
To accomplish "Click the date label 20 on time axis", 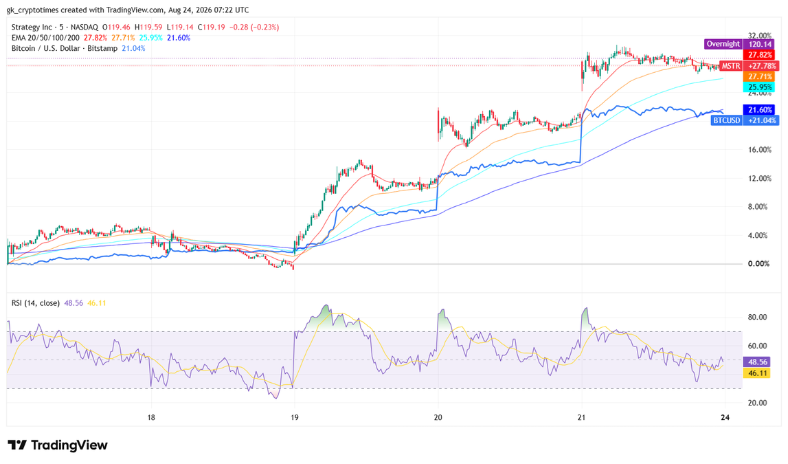I will [x=438, y=417].
